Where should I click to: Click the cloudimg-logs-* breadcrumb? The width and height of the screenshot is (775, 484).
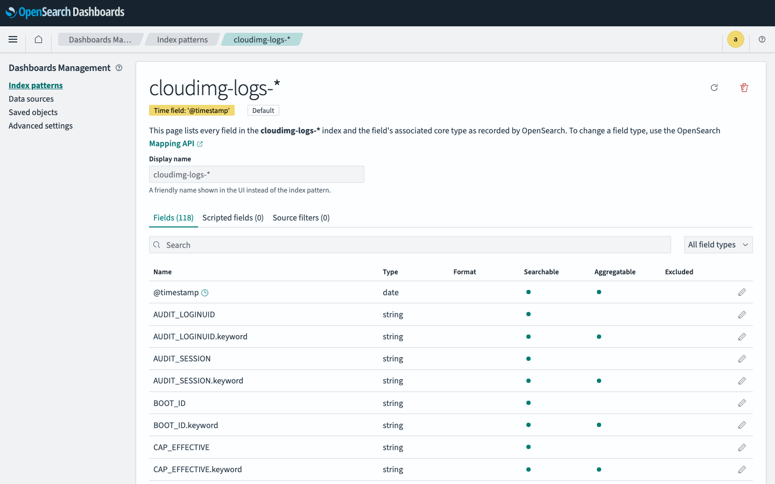pos(262,39)
